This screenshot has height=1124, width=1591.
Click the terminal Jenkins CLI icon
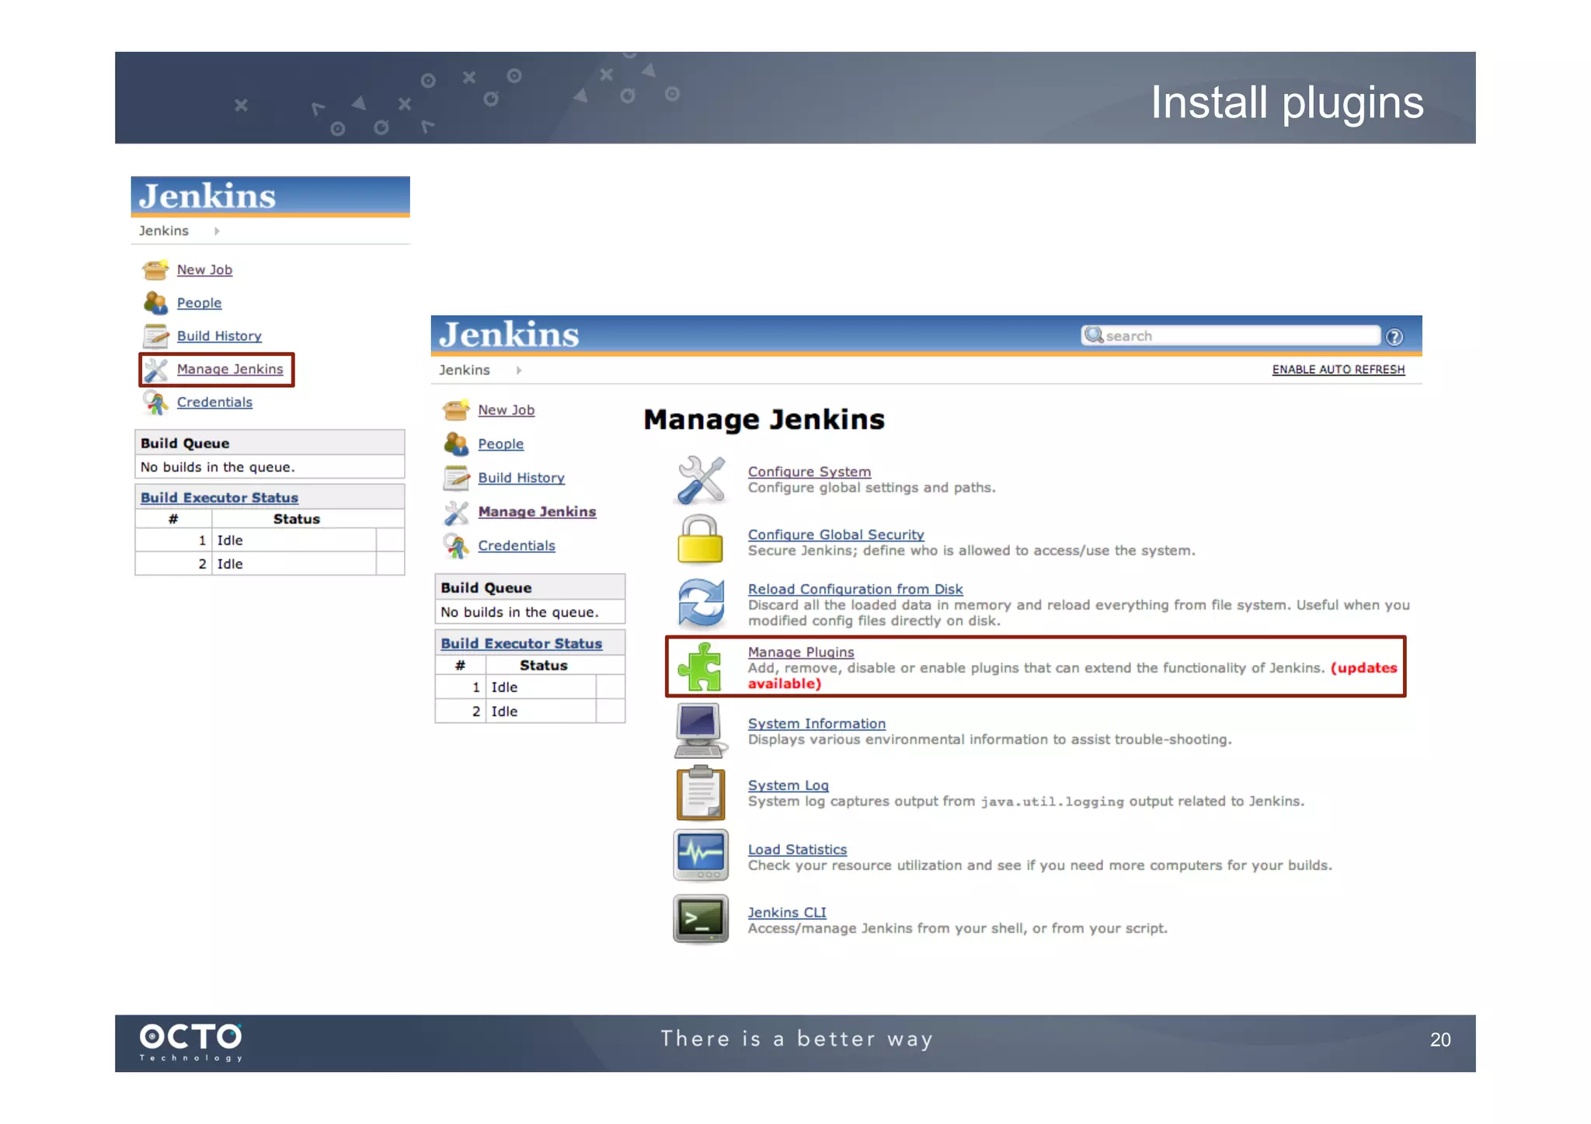click(x=701, y=919)
